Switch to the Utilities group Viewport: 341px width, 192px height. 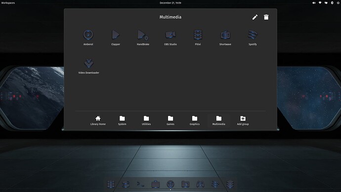point(146,120)
